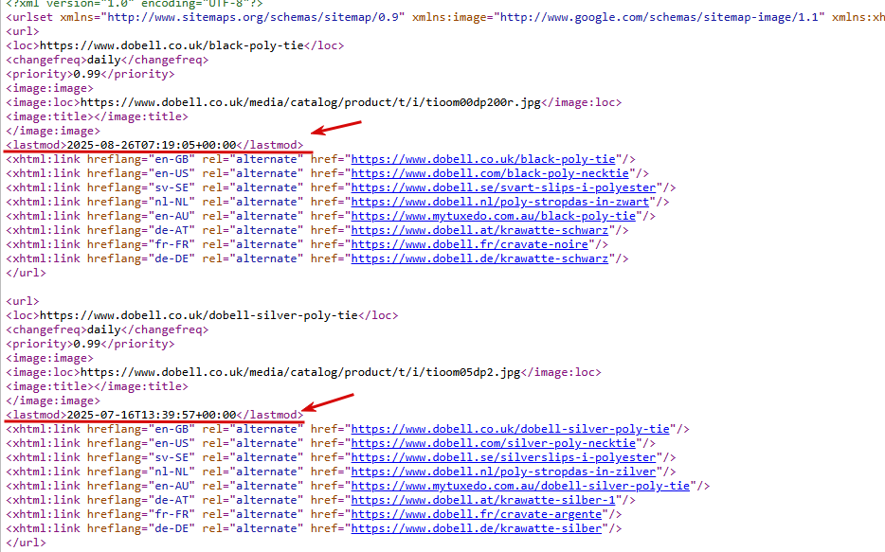Open dobell.co.uk/dobell-silver-poly-tie hreflang link
885x552 pixels.
(510, 429)
